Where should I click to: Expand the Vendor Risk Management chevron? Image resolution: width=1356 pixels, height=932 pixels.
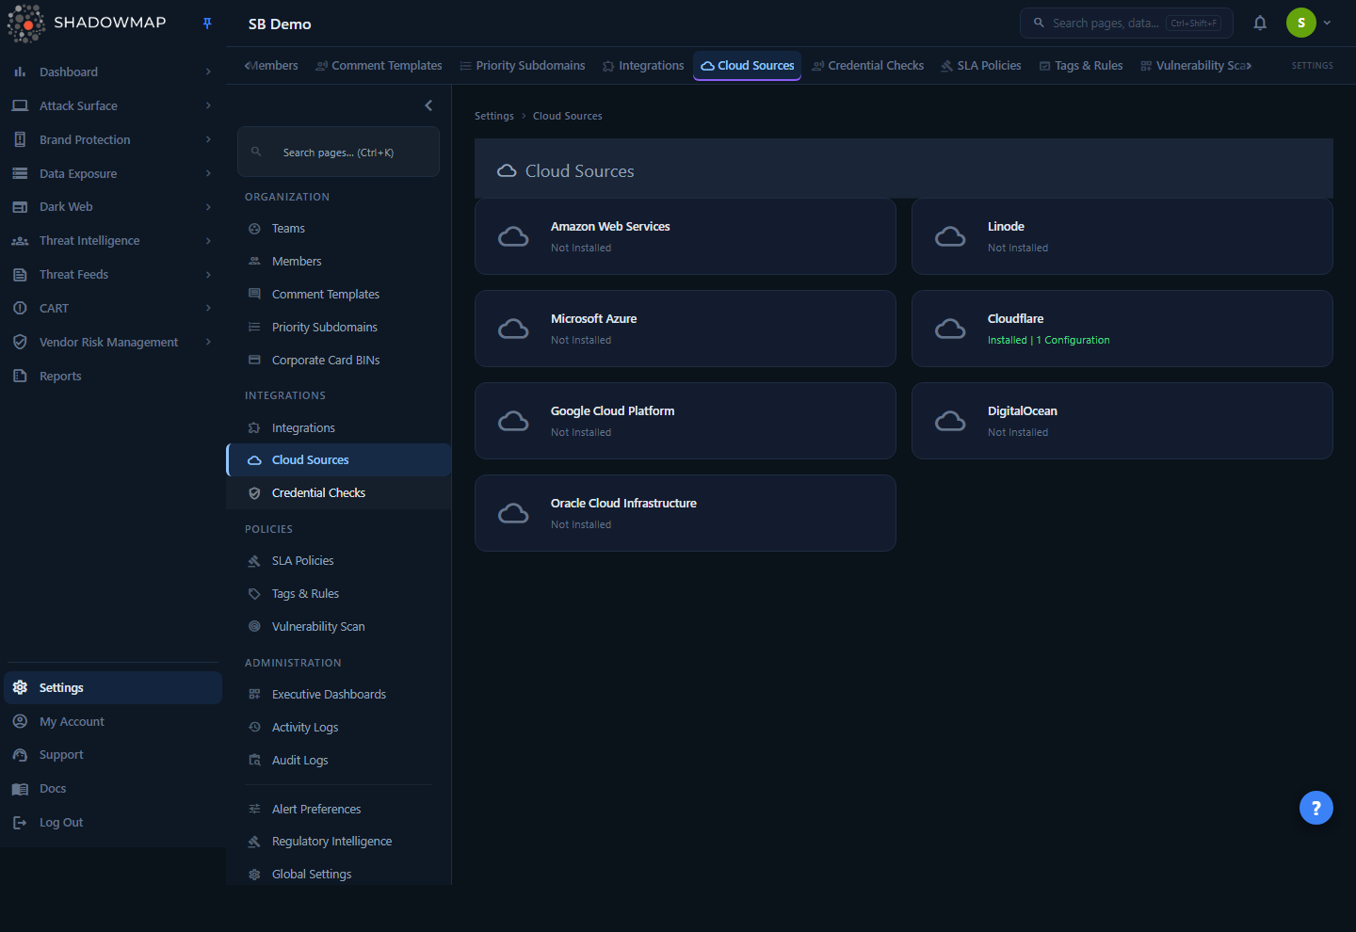point(208,342)
